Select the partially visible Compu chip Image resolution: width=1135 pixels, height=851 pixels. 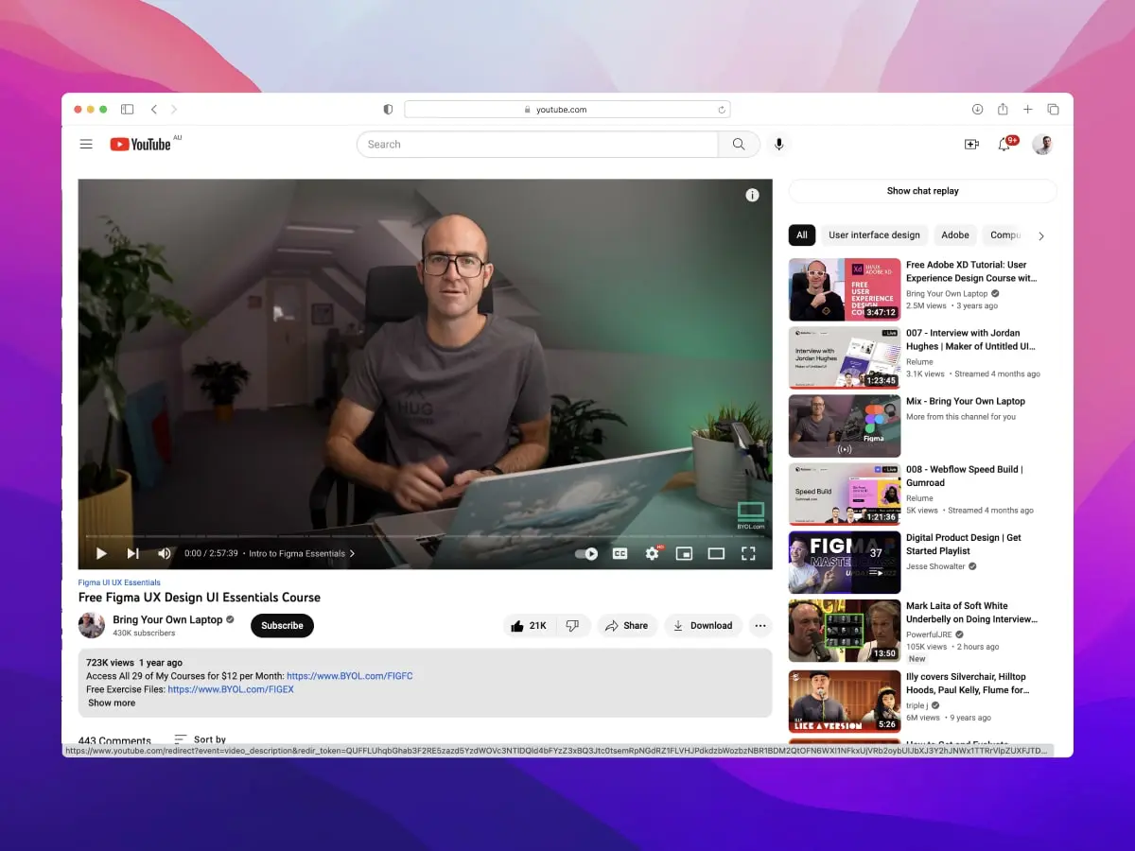pos(1004,235)
